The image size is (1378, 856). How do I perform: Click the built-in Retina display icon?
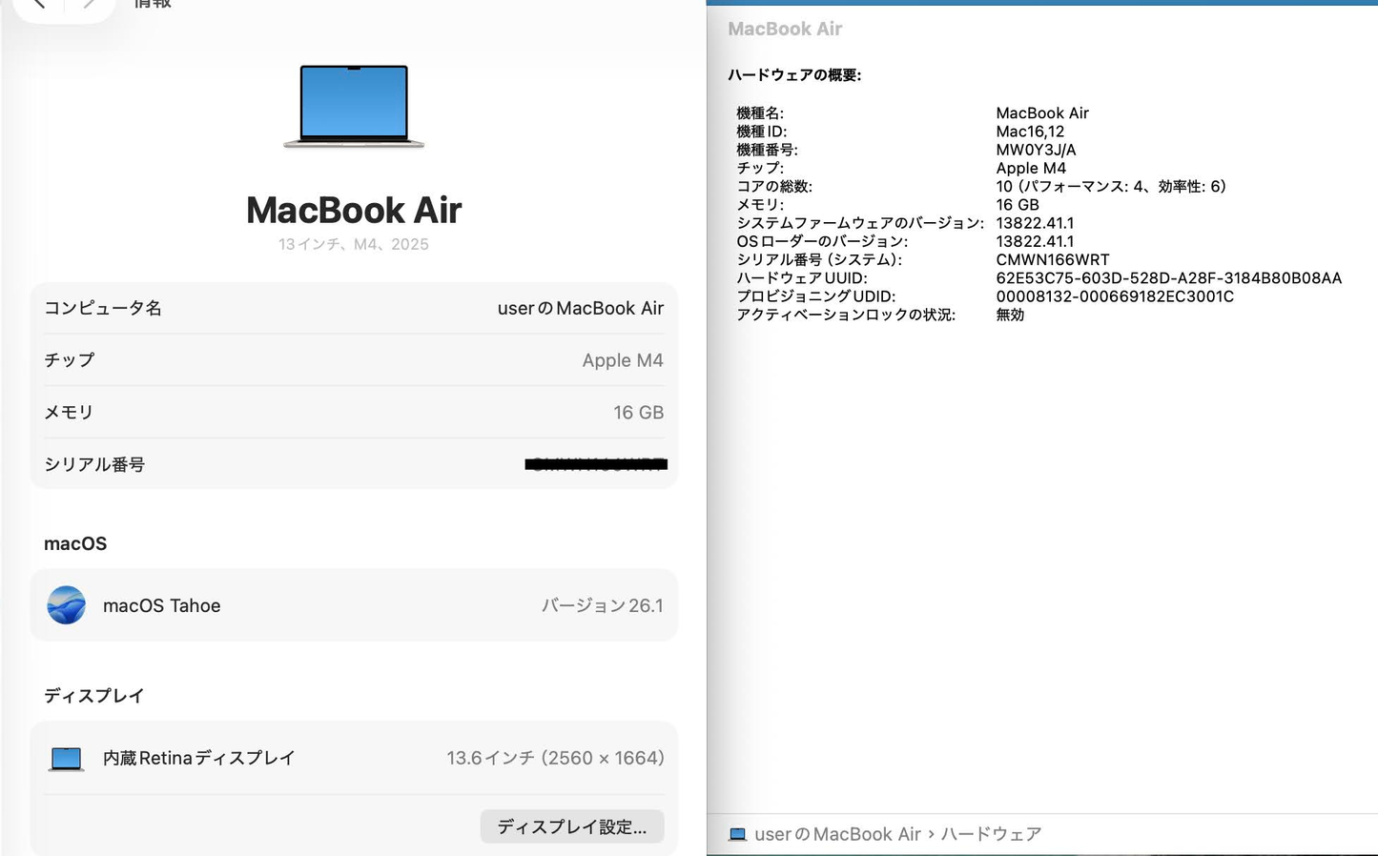click(x=66, y=759)
